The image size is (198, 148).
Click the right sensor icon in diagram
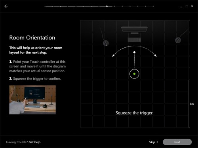tap(178, 40)
